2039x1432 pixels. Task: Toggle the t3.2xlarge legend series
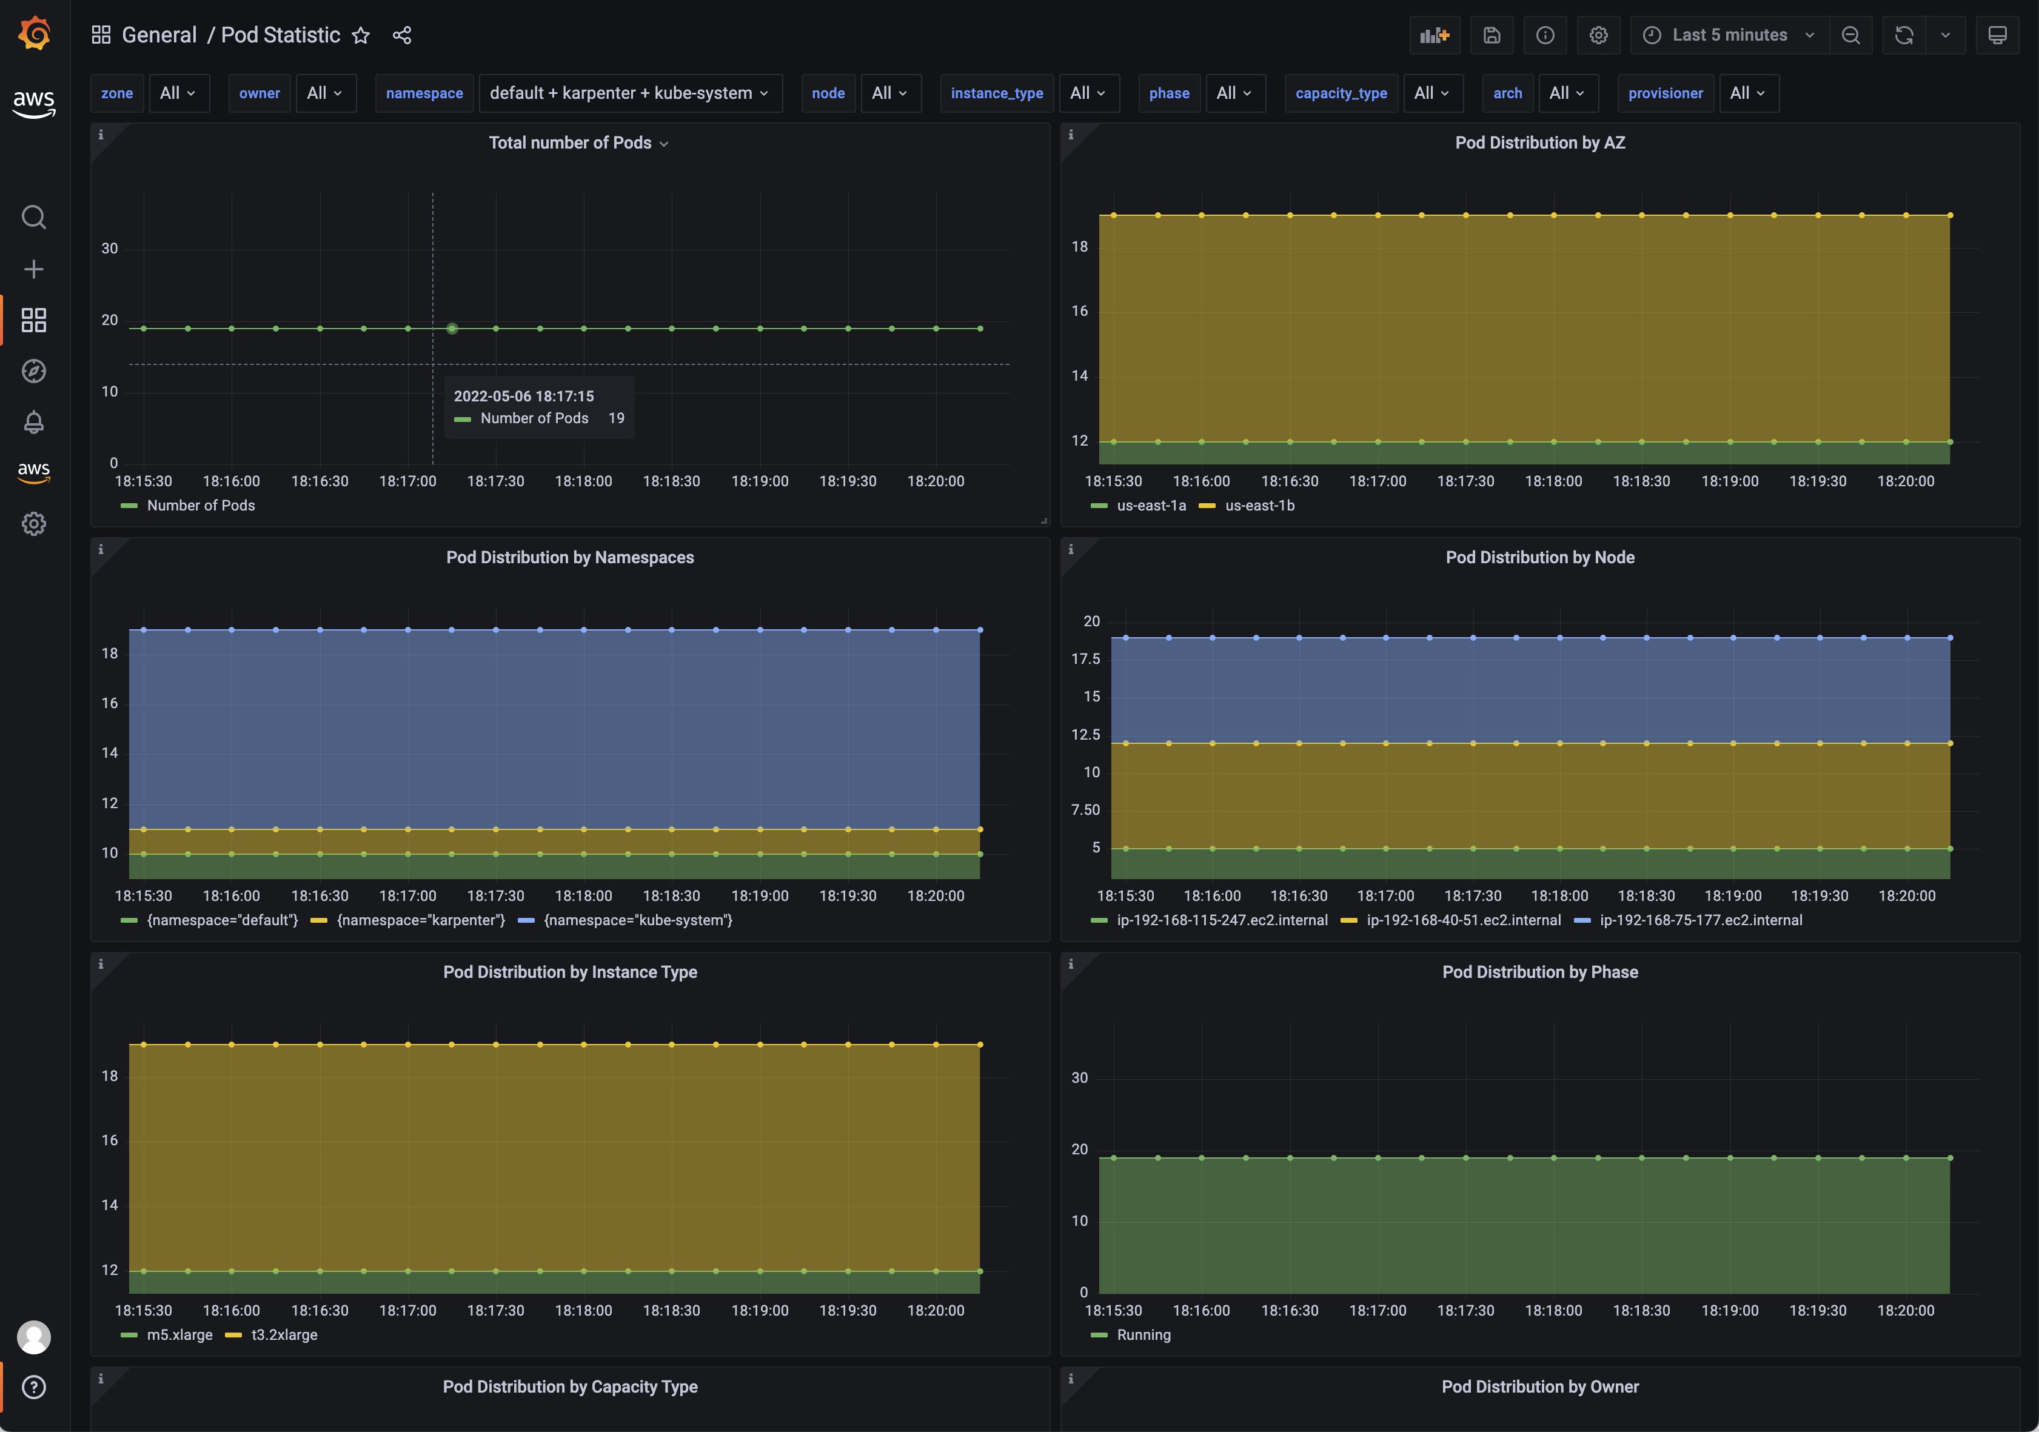[x=283, y=1334]
